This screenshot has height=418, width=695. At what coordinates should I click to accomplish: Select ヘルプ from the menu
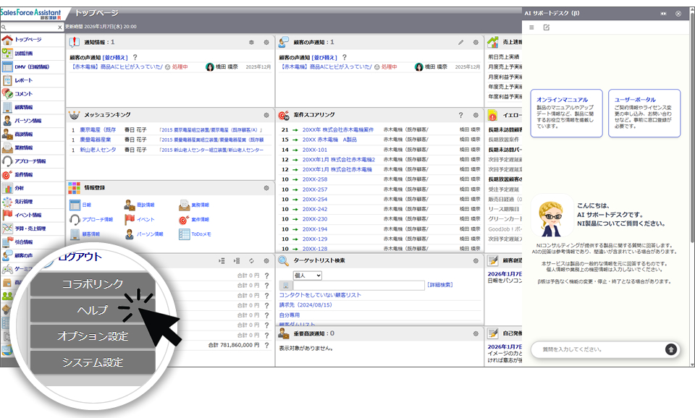[92, 310]
